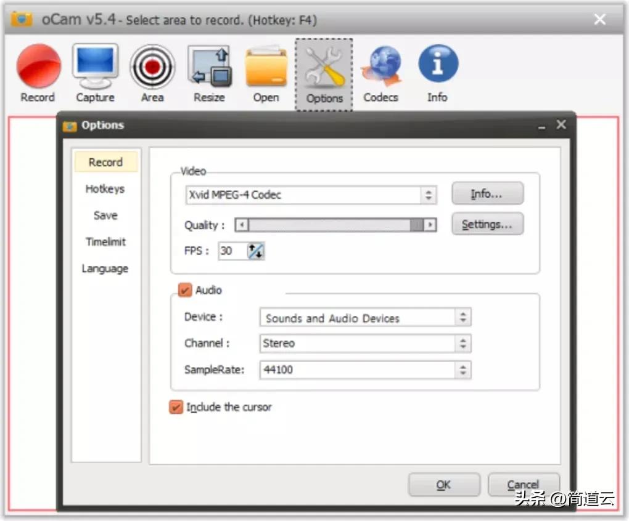Start recording with the red Record button
The height and width of the screenshot is (521, 629).
(x=38, y=66)
